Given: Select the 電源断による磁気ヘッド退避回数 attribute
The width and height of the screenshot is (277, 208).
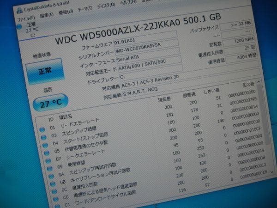Looking at the screenshot, I should tap(105, 190).
